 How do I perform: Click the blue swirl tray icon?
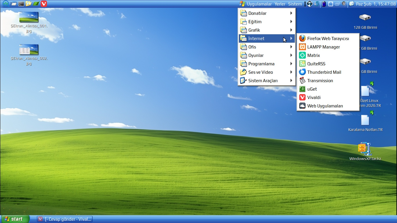pos(317,4)
